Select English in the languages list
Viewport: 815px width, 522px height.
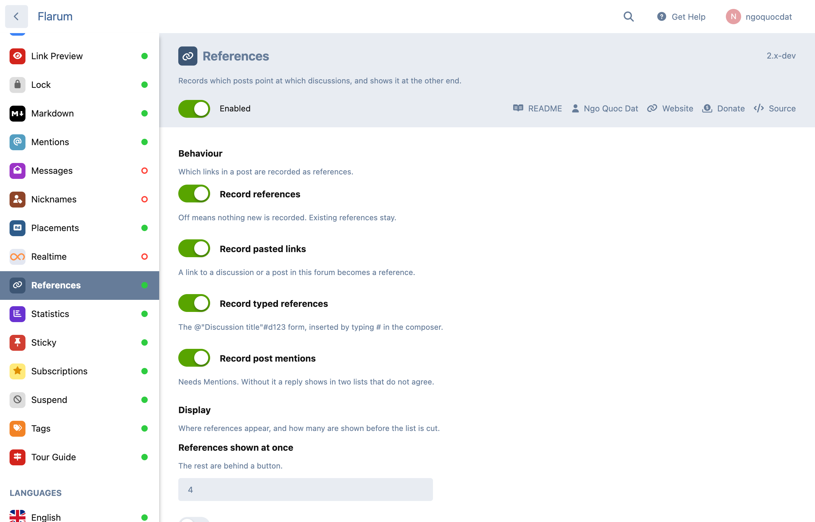pos(79,517)
